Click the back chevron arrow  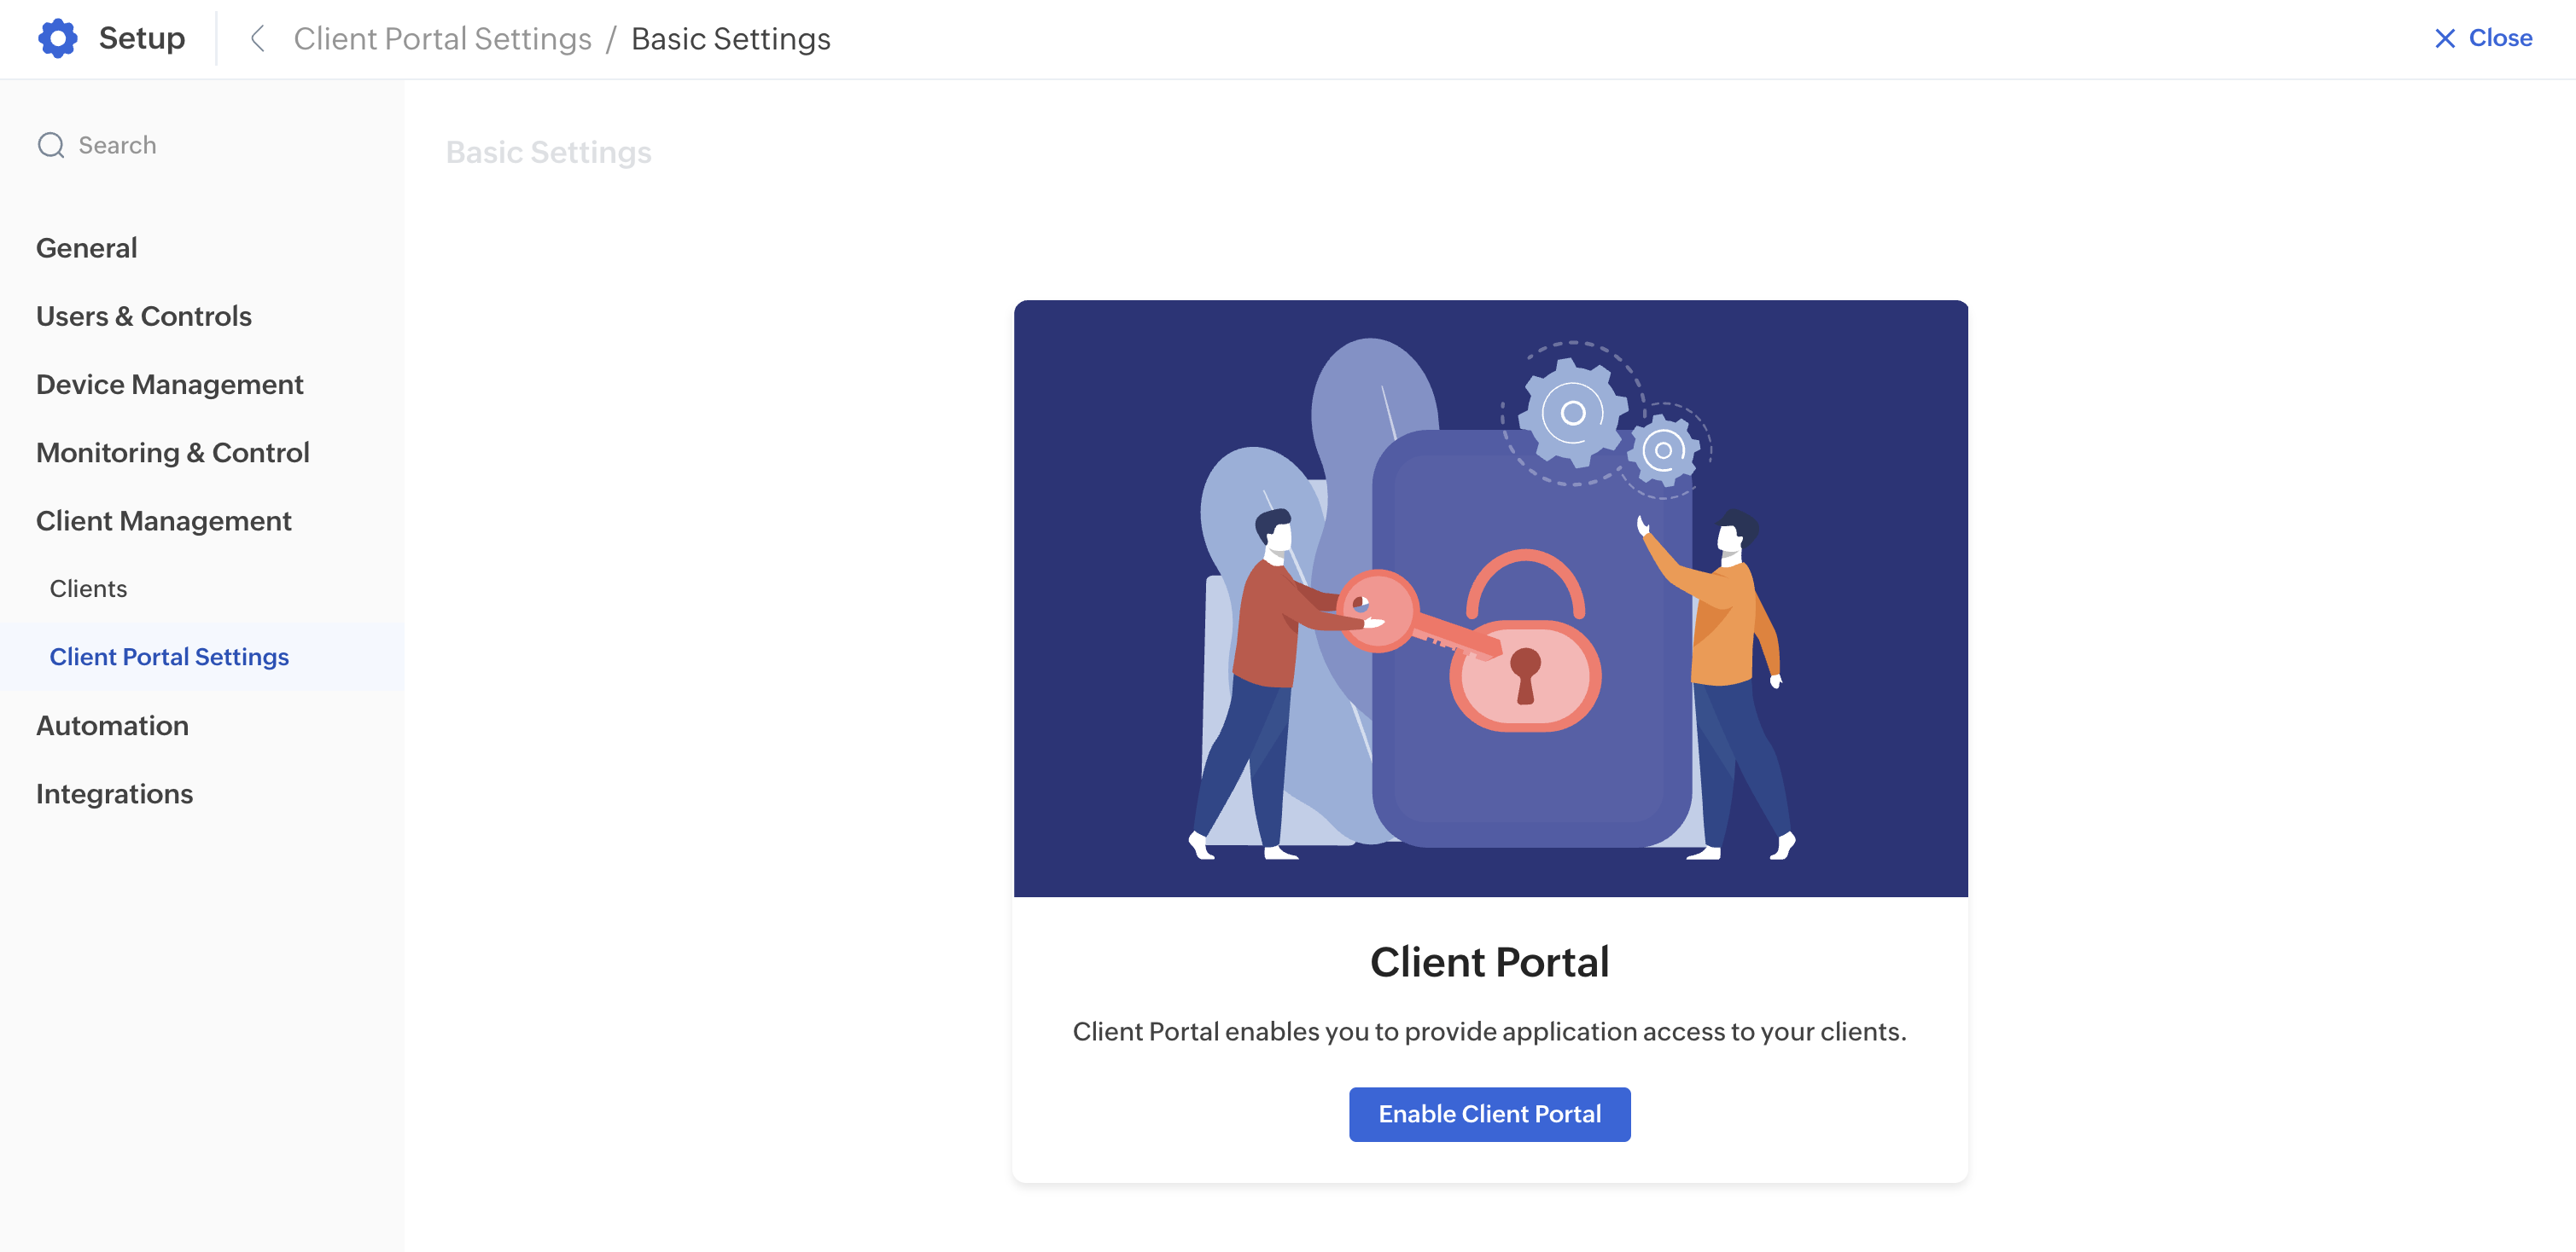click(257, 39)
